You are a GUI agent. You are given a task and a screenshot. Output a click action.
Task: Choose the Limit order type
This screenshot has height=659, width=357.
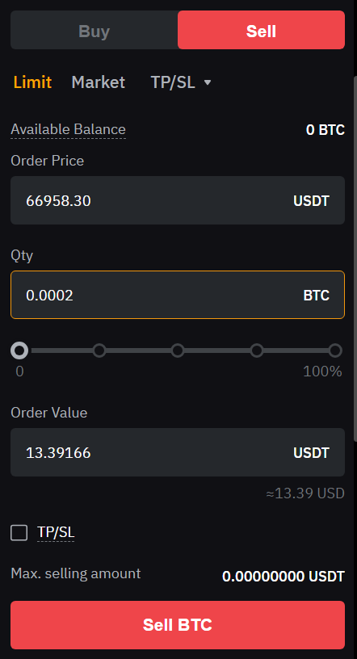(x=32, y=82)
